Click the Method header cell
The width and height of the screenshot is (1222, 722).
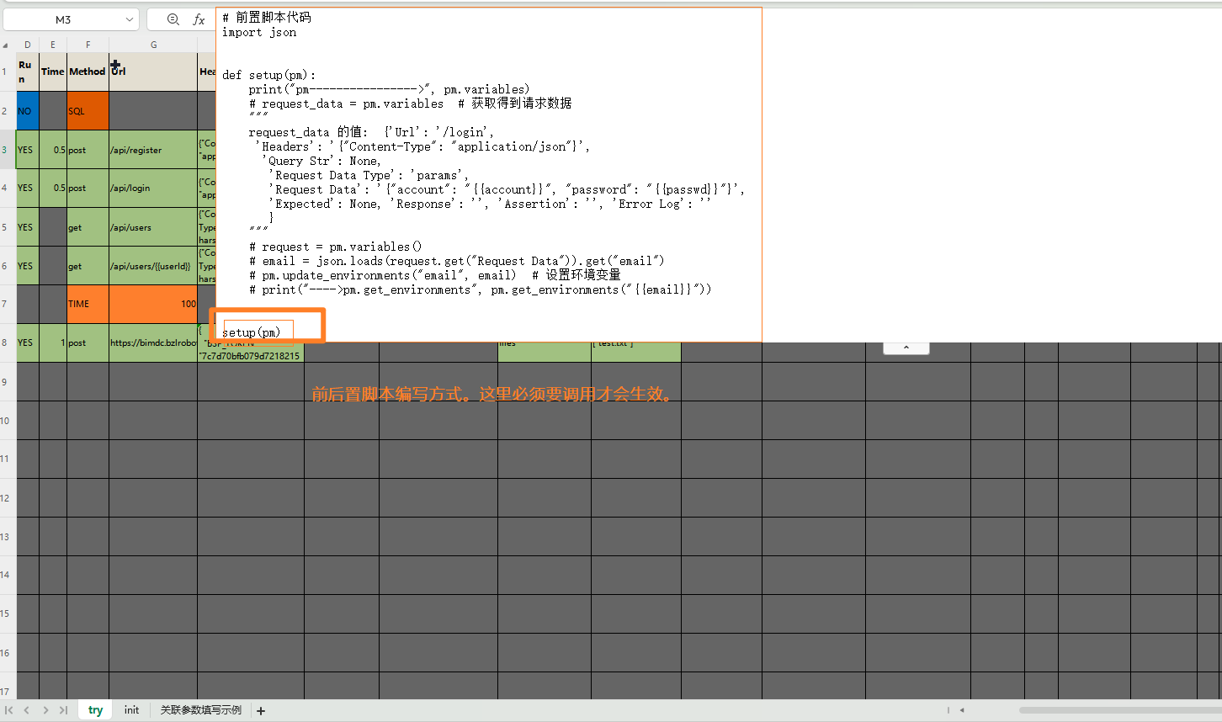pyautogui.click(x=88, y=72)
